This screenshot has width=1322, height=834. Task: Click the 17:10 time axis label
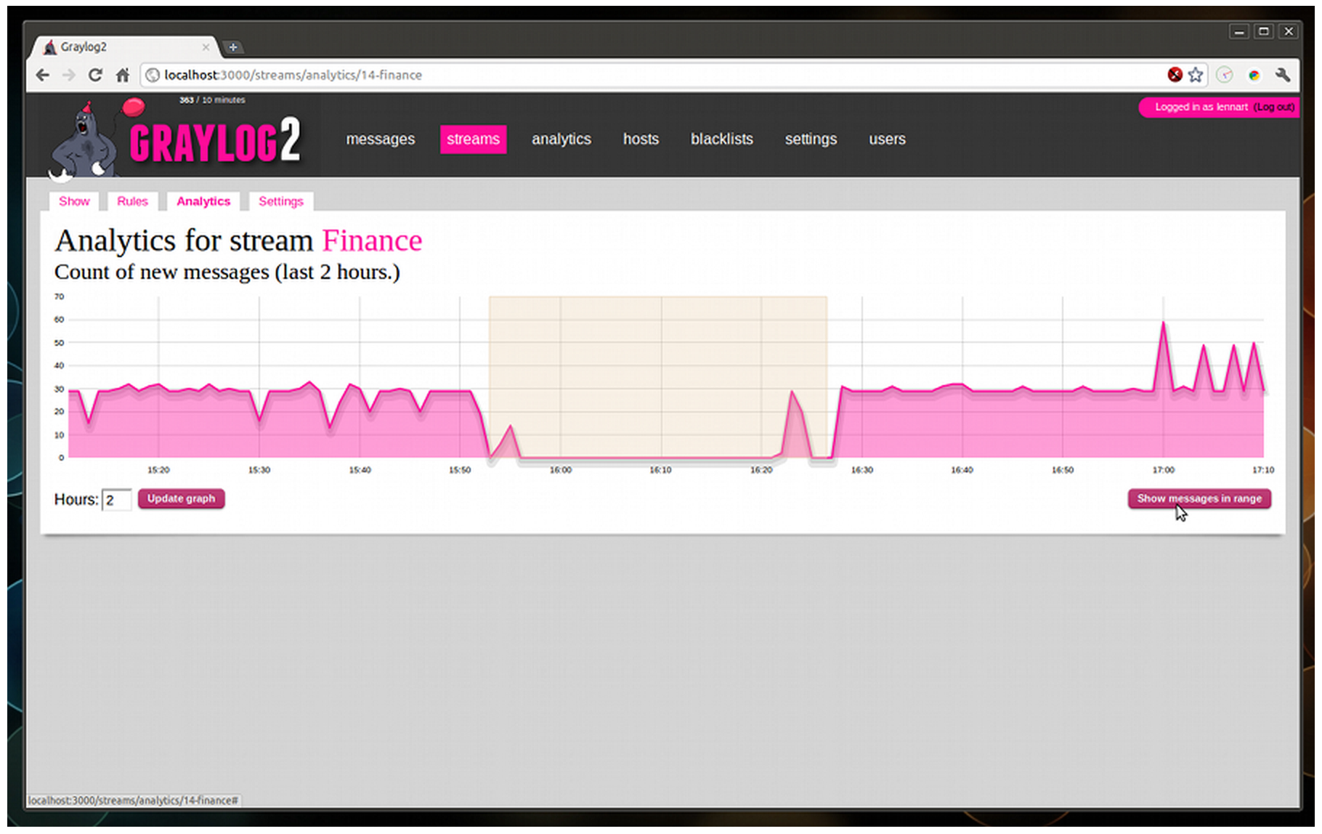[1263, 470]
